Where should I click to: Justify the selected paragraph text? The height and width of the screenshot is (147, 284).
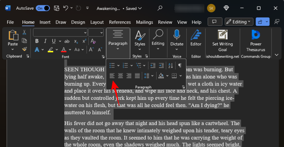click(x=137, y=76)
